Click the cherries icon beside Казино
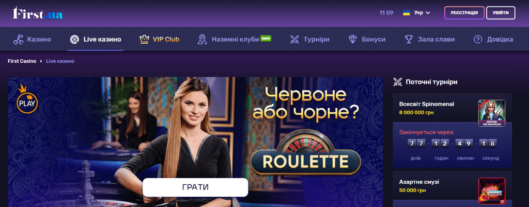The height and width of the screenshot is (207, 529). click(18, 39)
